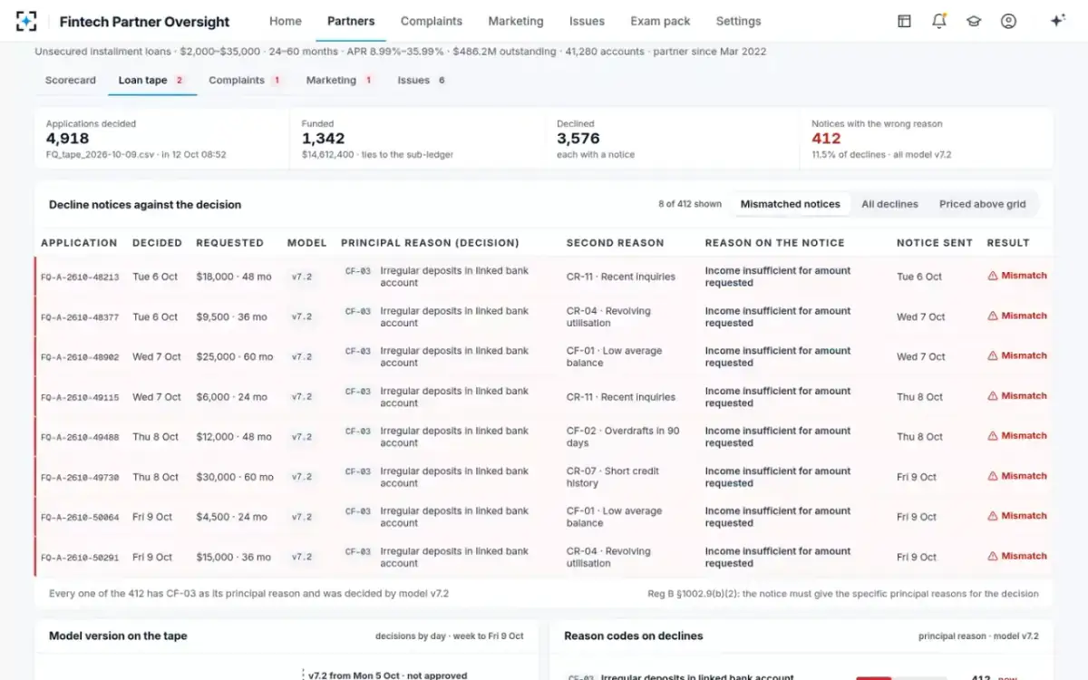Image resolution: width=1088 pixels, height=680 pixels.
Task: Click the Fintech Partner Oversight logo icon
Action: pyautogui.click(x=27, y=21)
